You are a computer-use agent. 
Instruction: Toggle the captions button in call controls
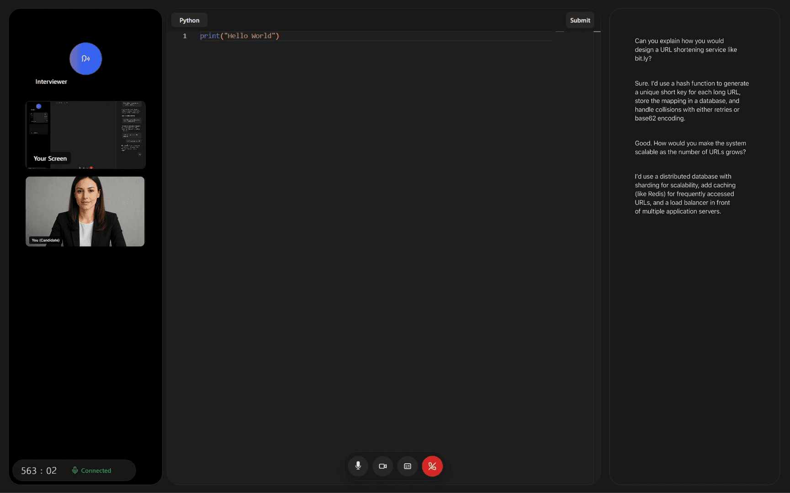(x=408, y=466)
